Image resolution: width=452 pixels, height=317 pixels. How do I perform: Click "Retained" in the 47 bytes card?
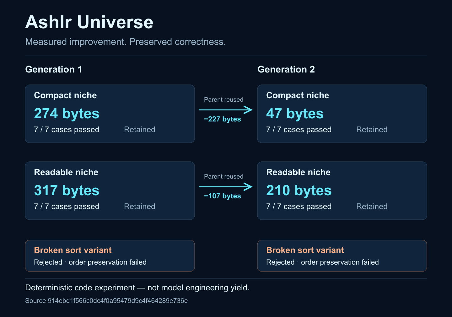[372, 130]
